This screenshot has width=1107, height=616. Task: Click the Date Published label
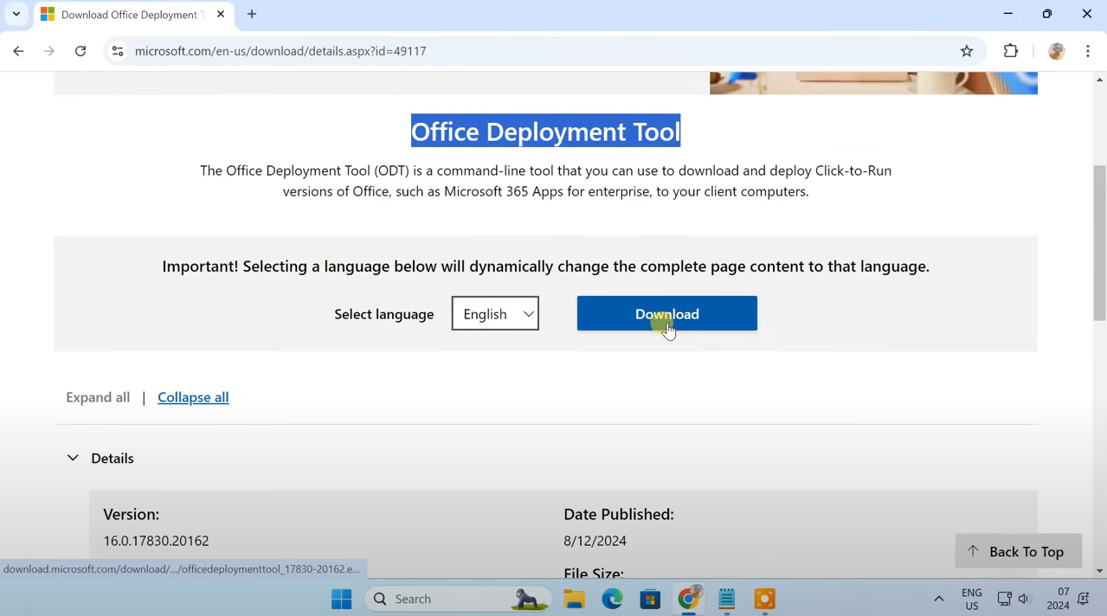619,514
